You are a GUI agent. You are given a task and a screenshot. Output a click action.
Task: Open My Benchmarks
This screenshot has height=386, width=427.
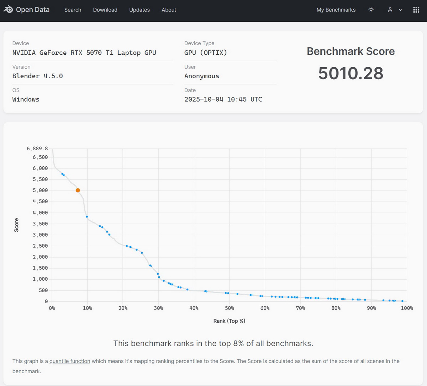pos(336,10)
